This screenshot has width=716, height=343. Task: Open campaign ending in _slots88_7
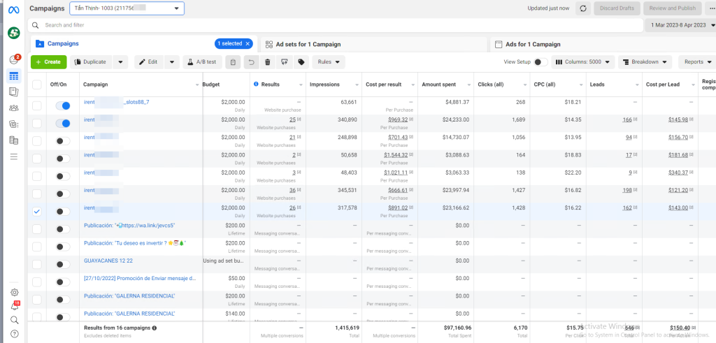pyautogui.click(x=117, y=102)
